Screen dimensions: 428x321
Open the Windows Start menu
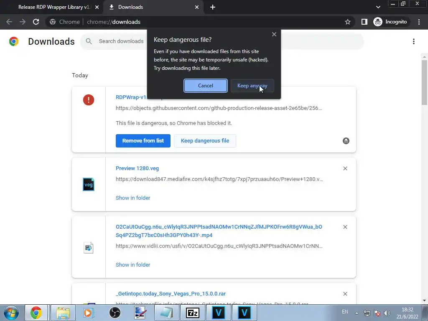point(11,313)
